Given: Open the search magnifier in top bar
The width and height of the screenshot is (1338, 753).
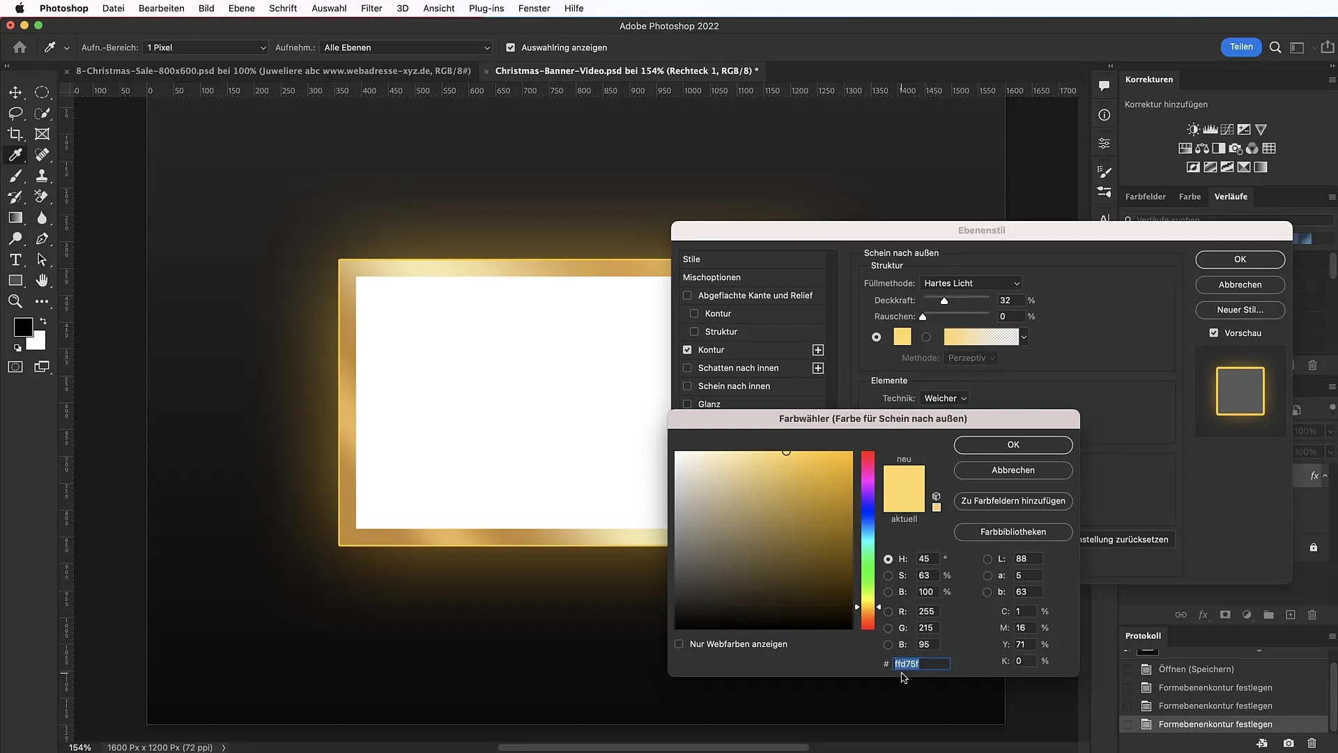Looking at the screenshot, I should click(x=1275, y=47).
